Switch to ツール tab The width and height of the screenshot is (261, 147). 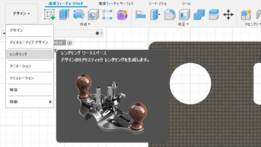(x=186, y=4)
